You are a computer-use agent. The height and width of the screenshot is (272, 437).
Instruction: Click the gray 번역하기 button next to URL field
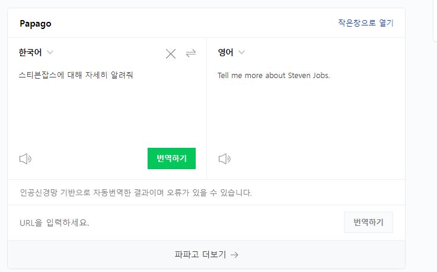368,222
